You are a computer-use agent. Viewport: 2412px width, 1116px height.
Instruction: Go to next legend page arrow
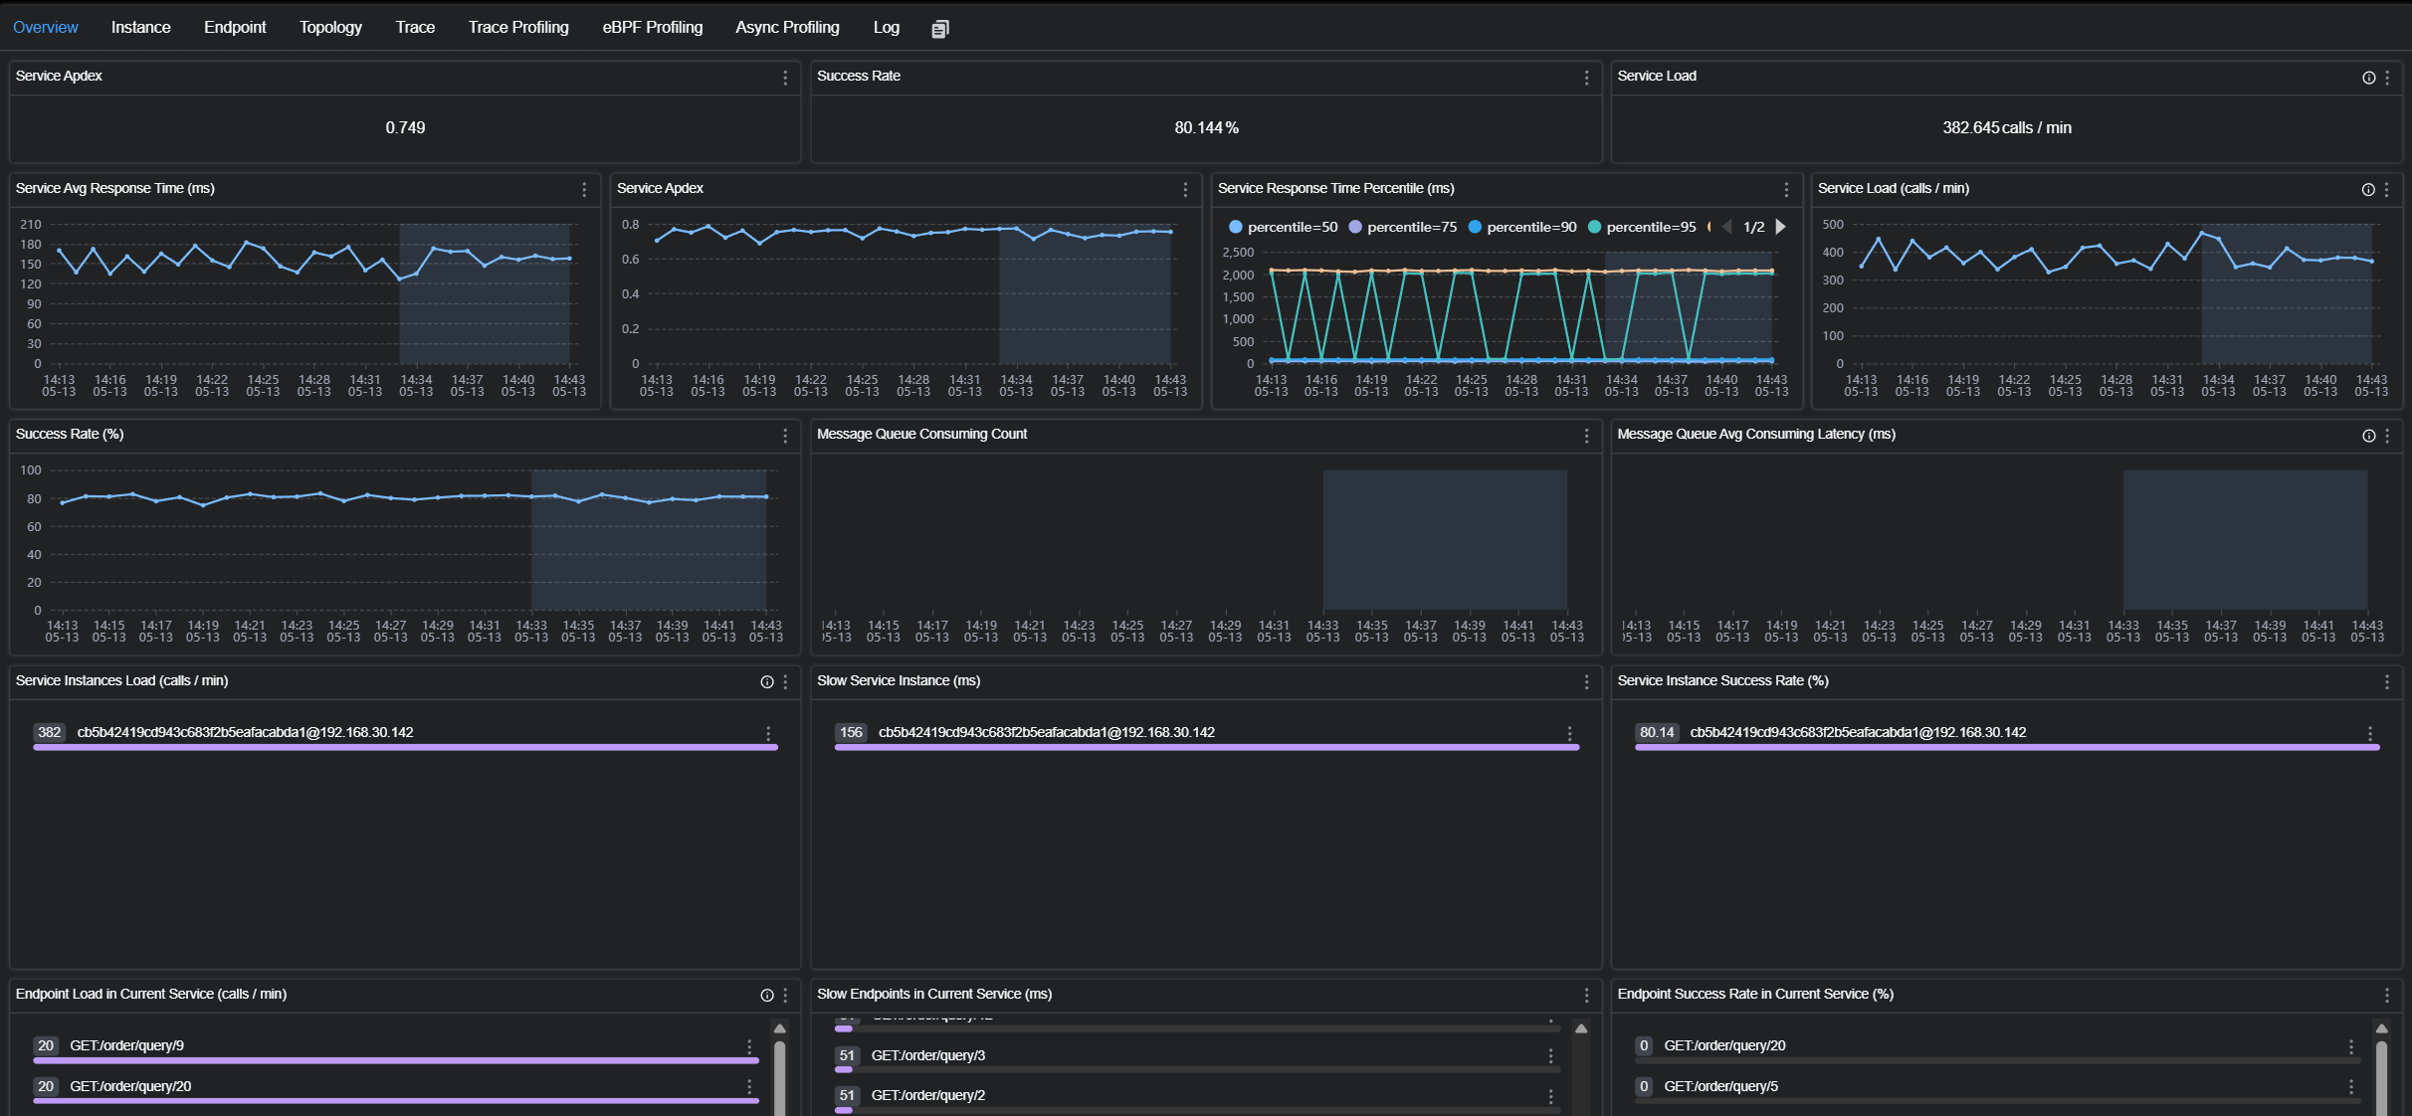(1780, 228)
